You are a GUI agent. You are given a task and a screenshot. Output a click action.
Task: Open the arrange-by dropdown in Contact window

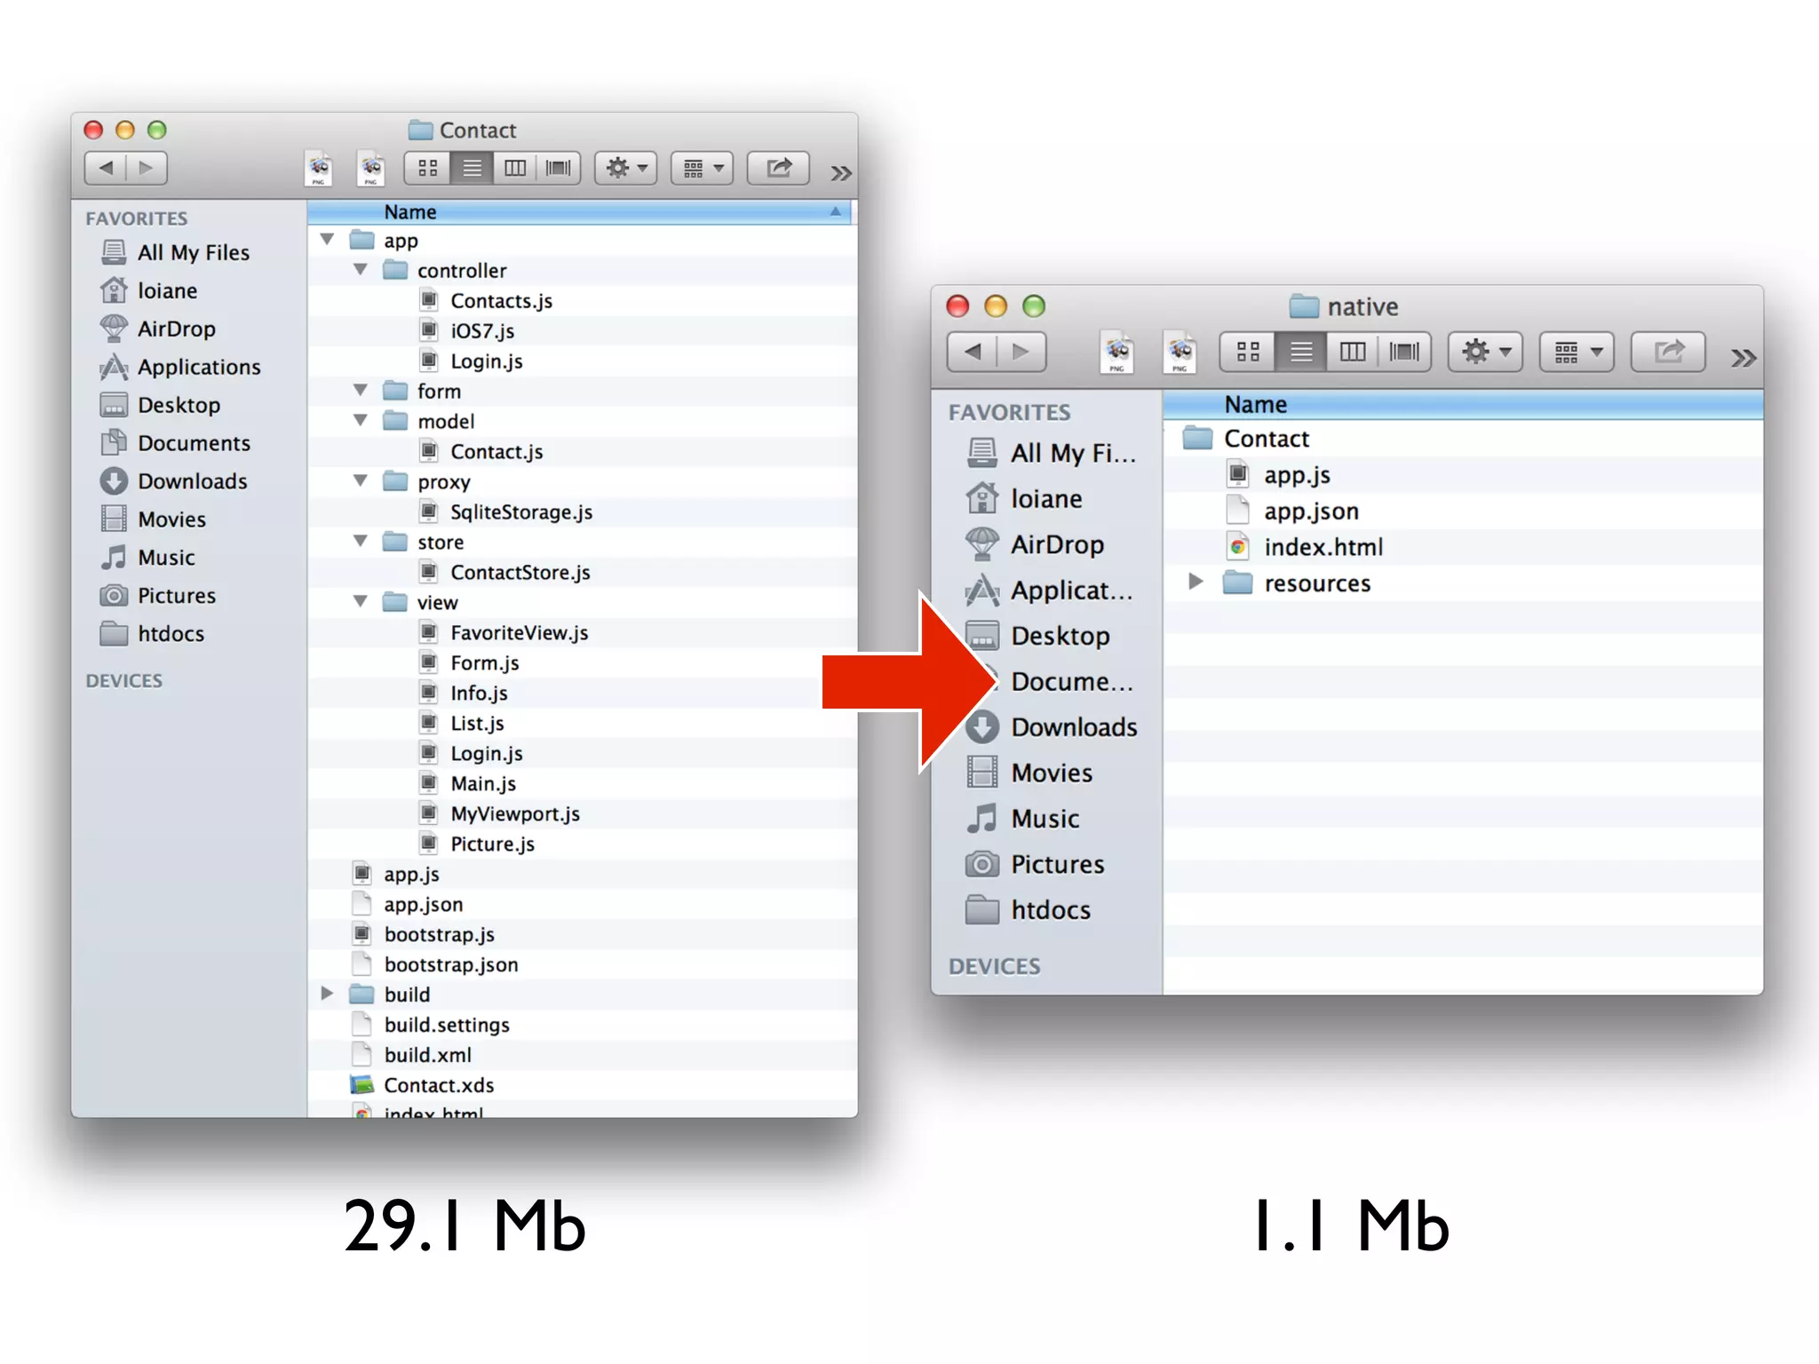(x=703, y=168)
